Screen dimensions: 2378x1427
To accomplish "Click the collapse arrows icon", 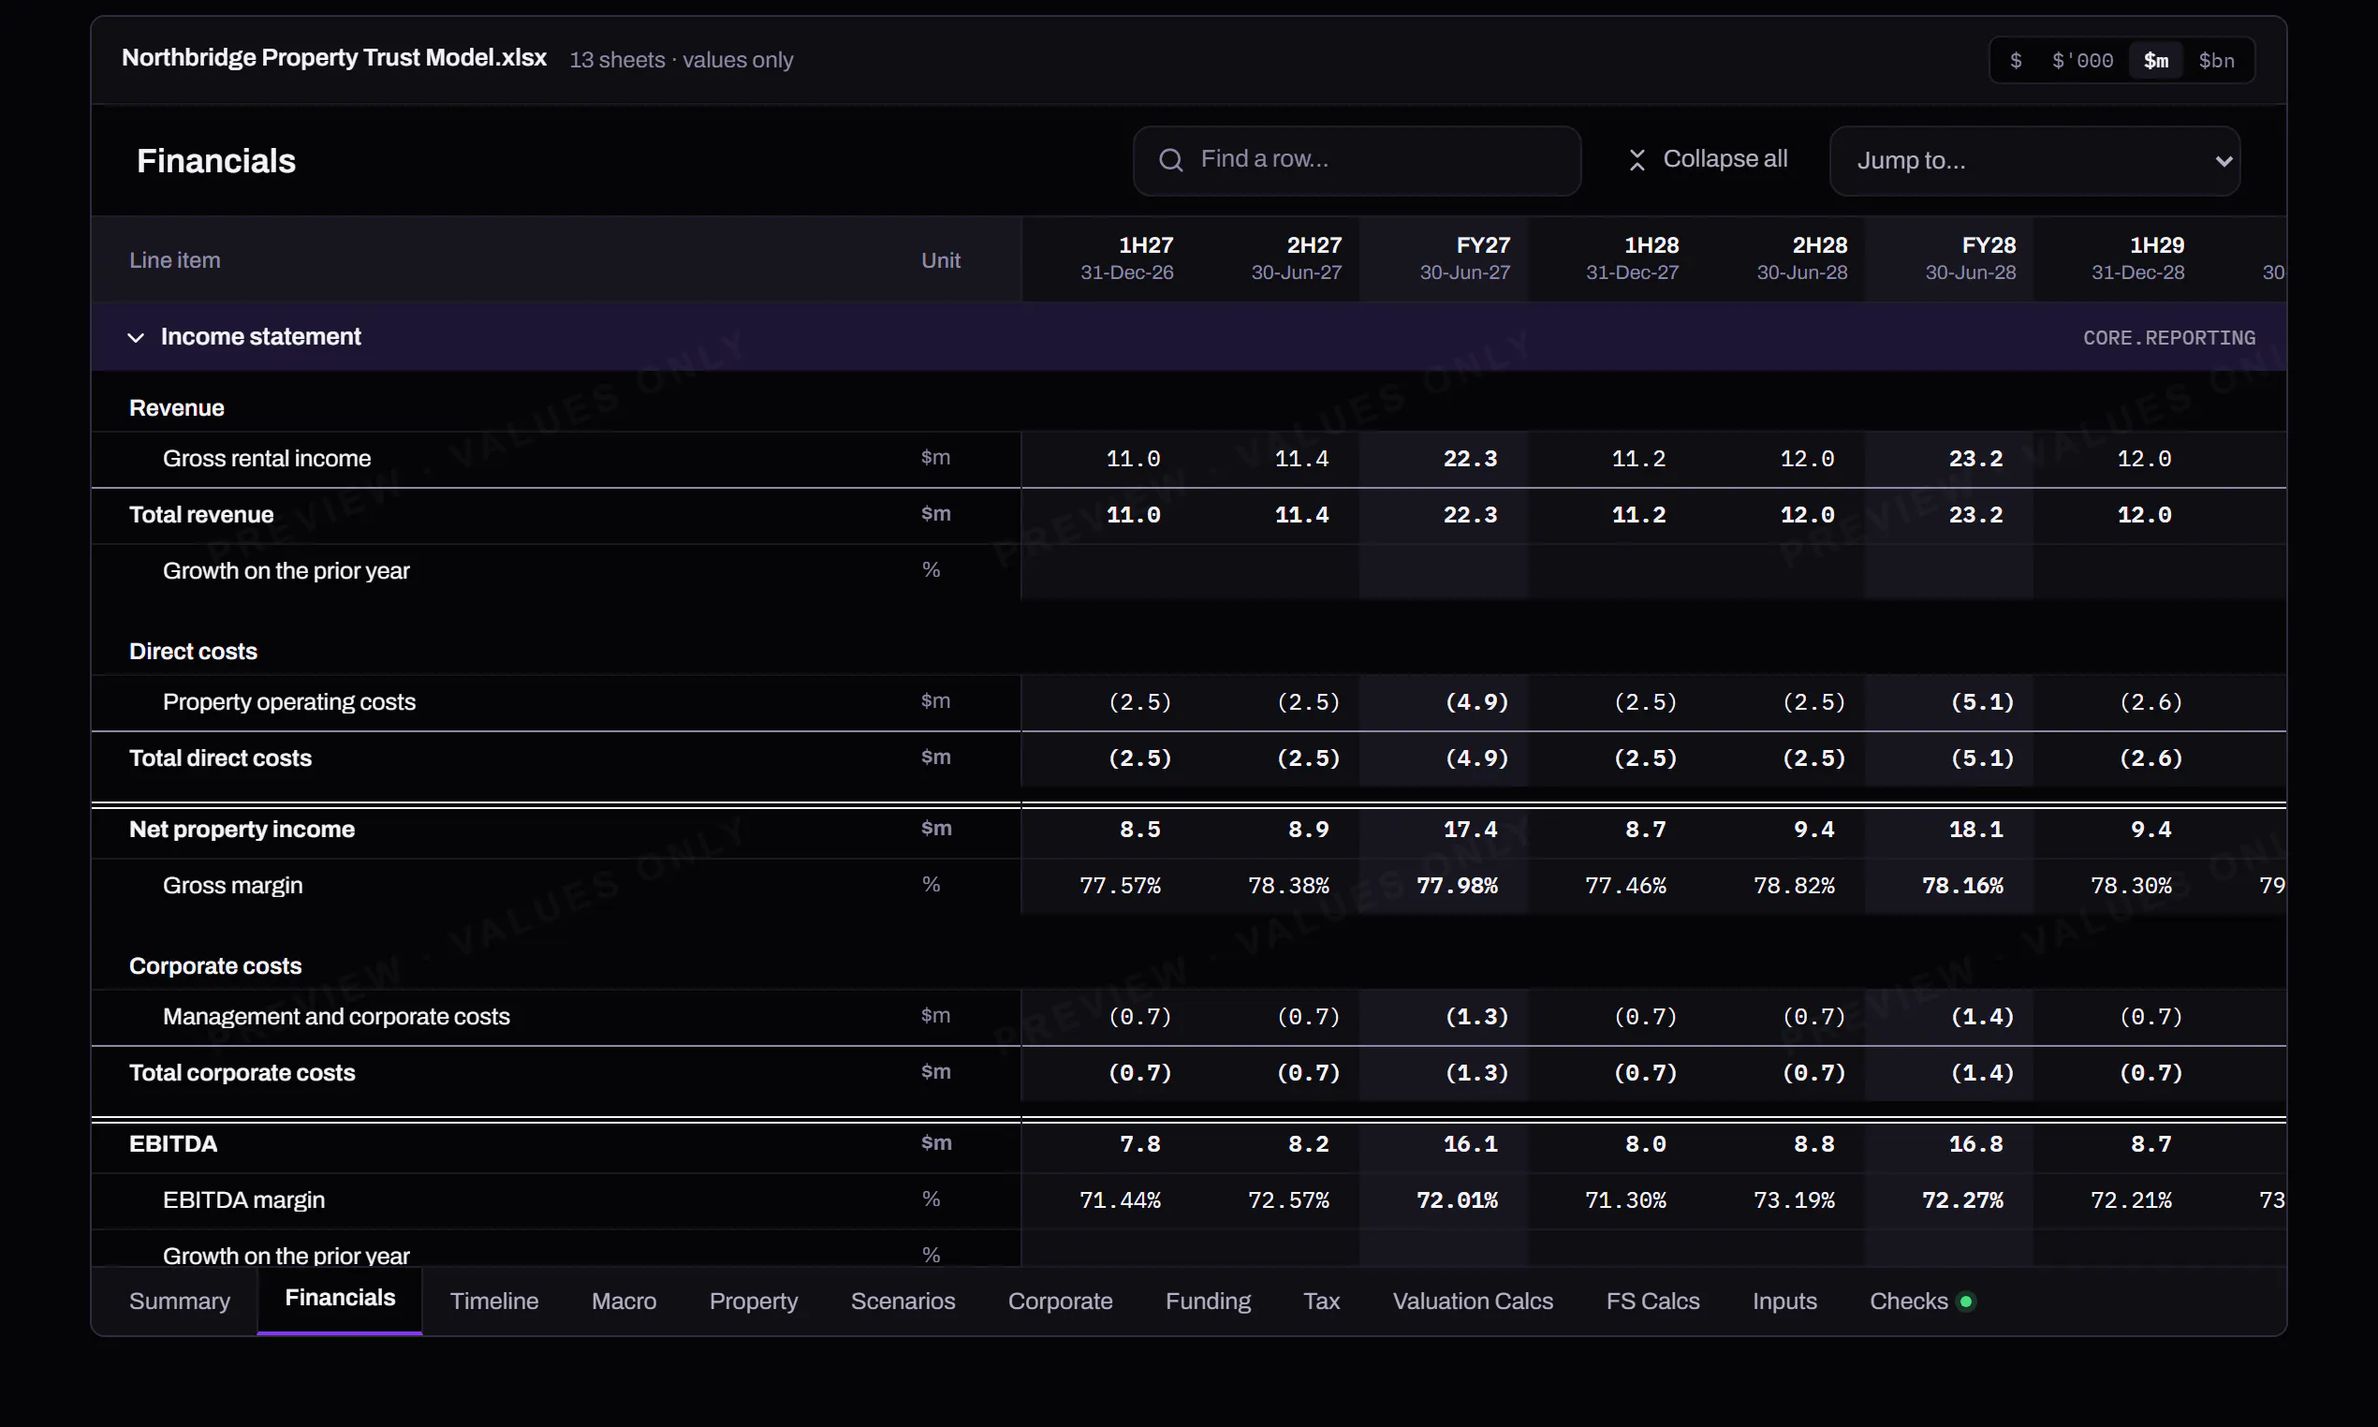I will pyautogui.click(x=1637, y=159).
